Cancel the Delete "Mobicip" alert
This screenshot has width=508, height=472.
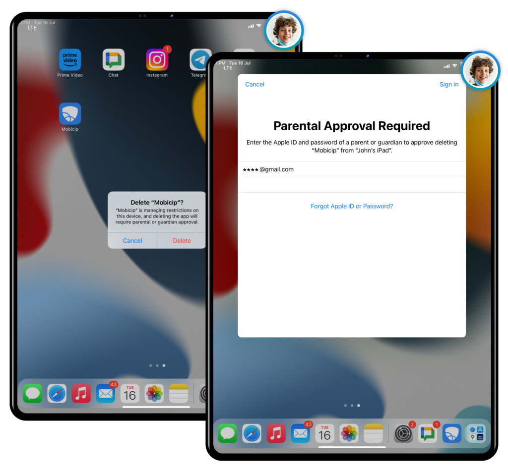tap(132, 241)
